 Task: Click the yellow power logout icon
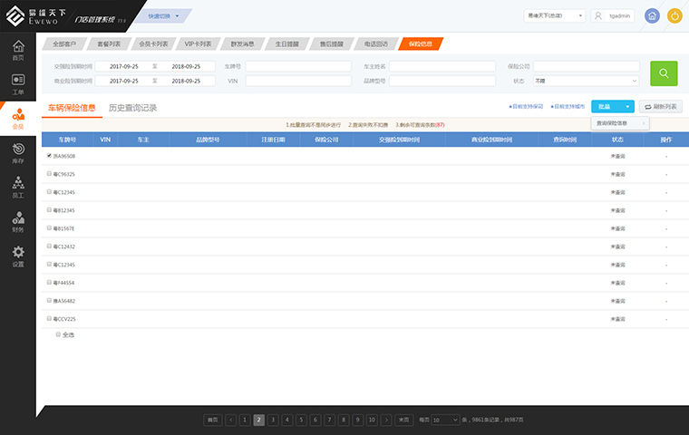(x=674, y=15)
